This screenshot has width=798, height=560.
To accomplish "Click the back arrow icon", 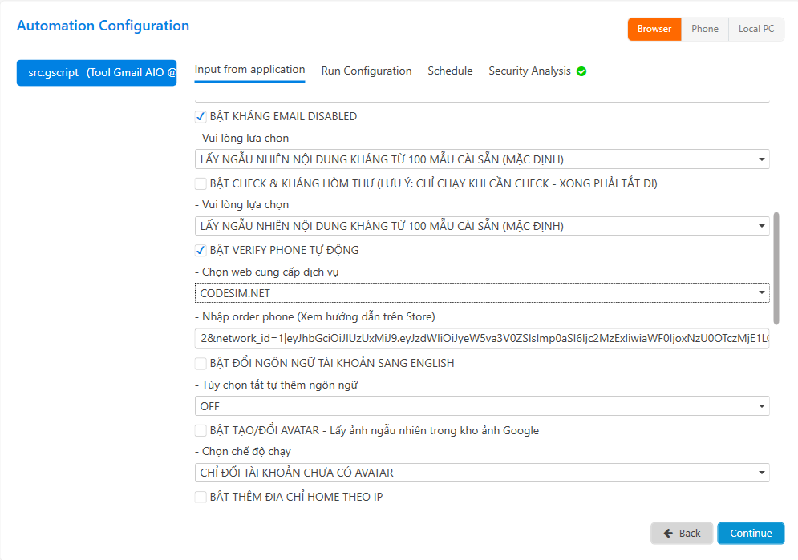I will 667,534.
